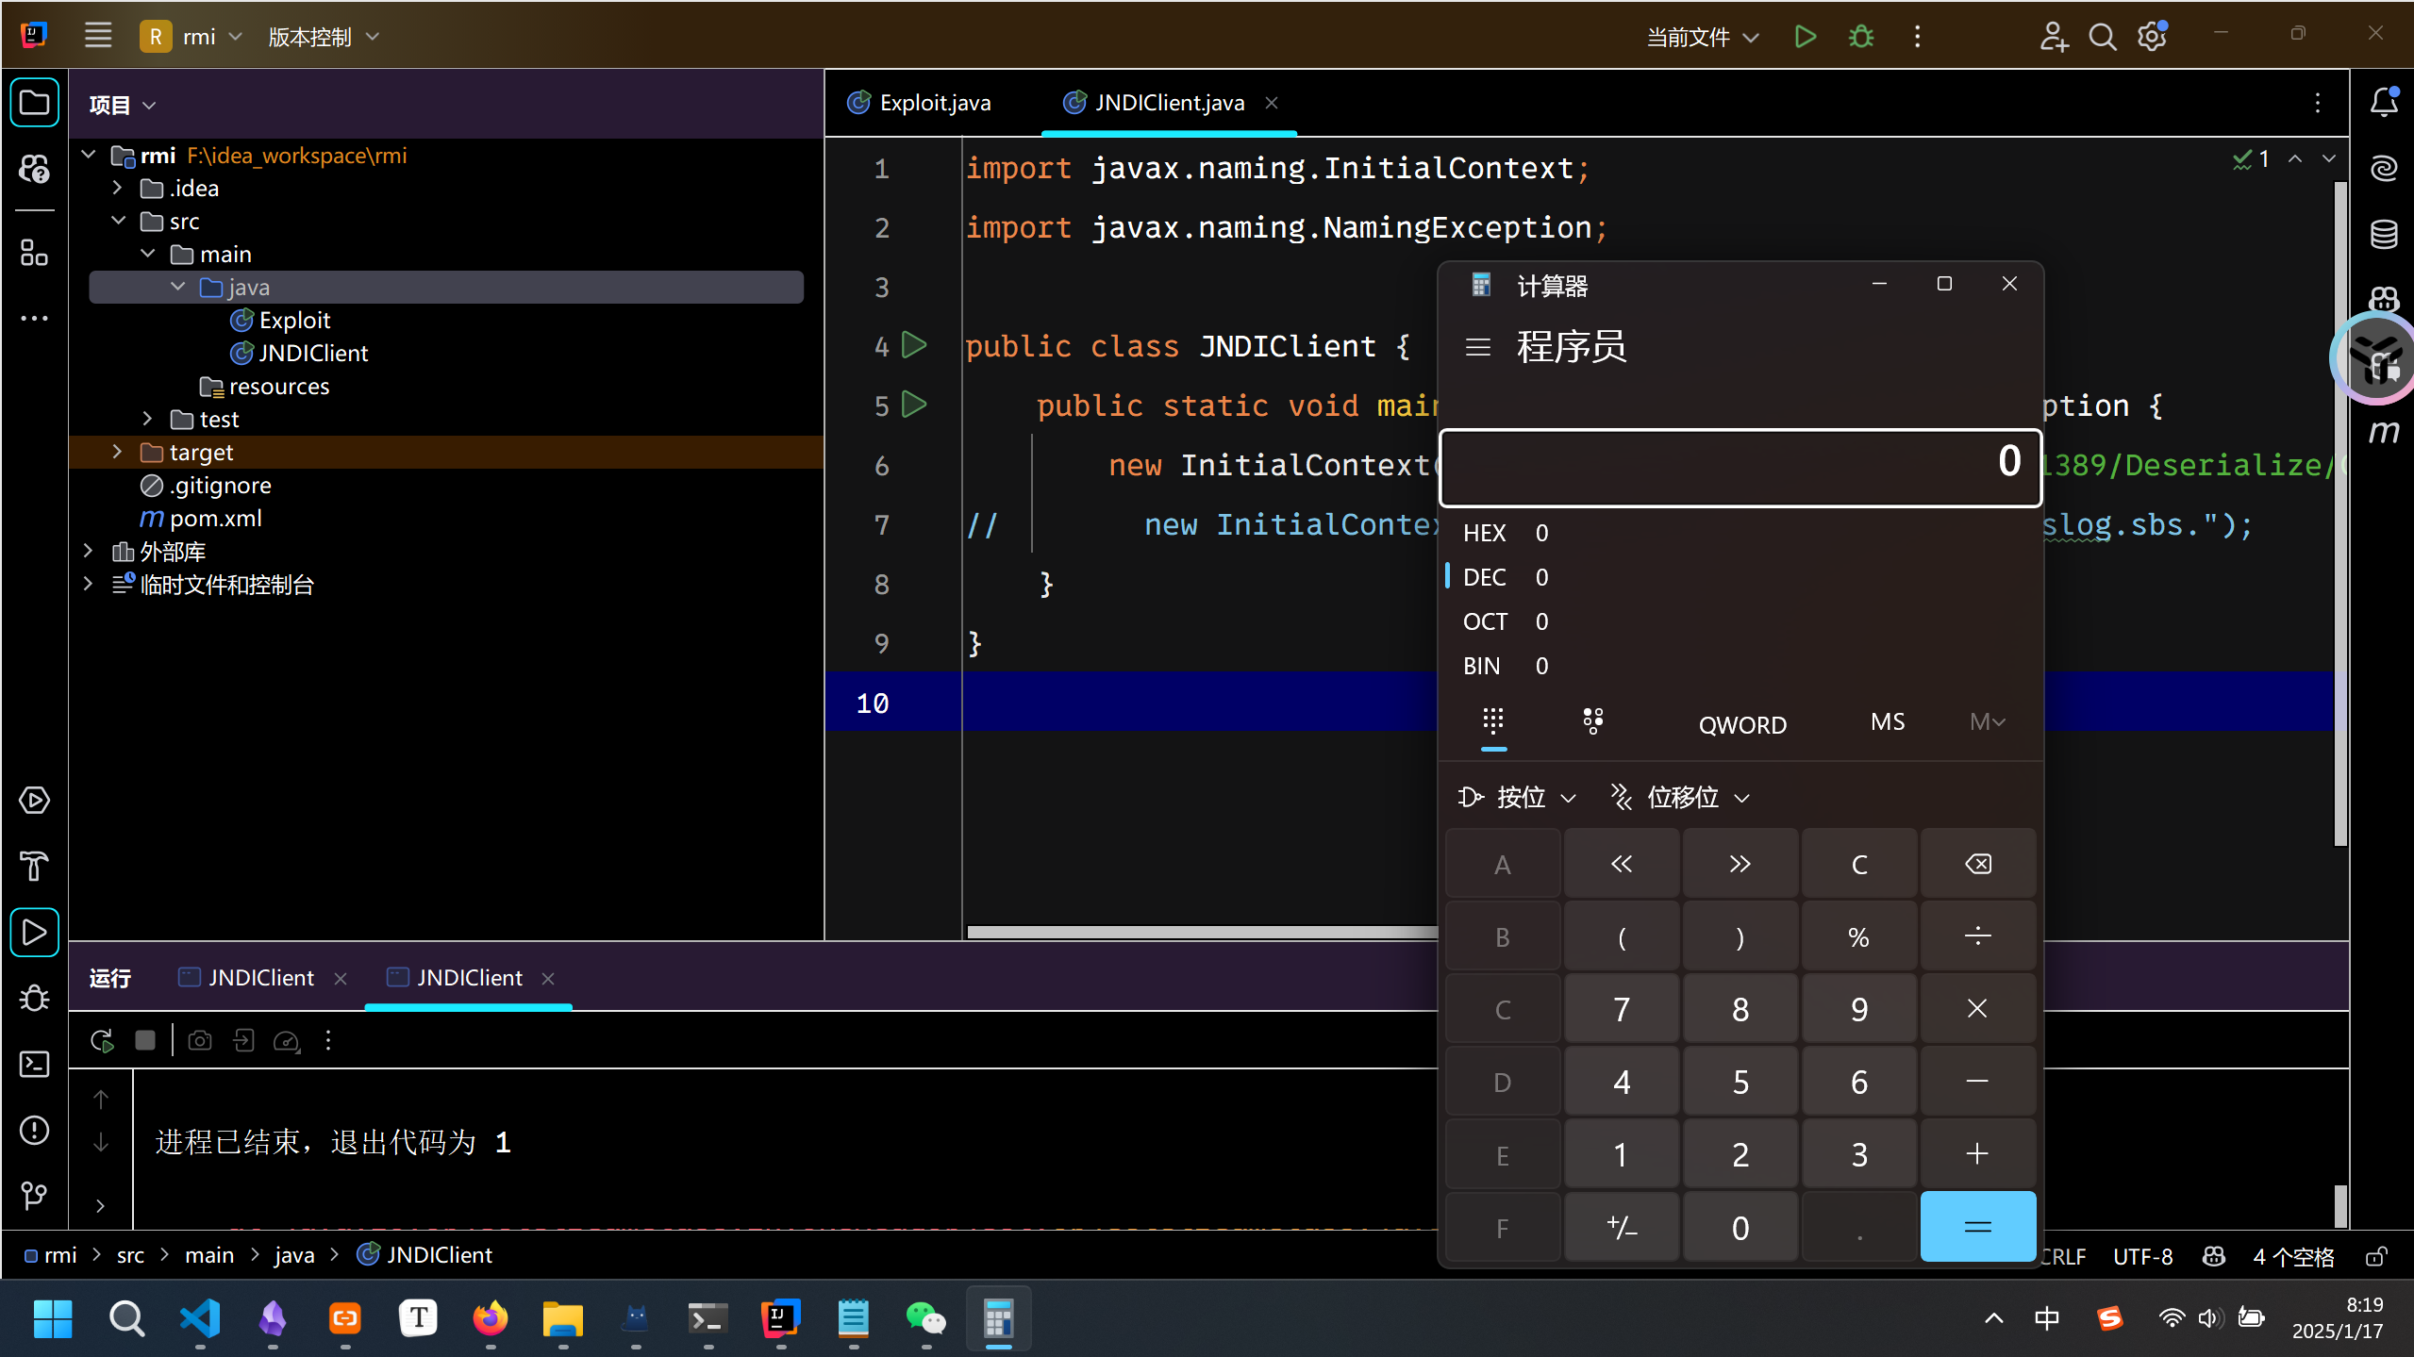2414x1357 pixels.
Task: Open the Build hammer tool window
Action: 34,866
